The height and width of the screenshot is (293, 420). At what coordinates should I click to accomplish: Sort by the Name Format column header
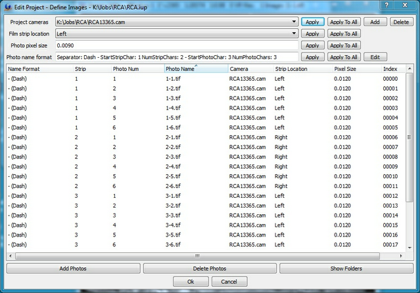click(40, 69)
